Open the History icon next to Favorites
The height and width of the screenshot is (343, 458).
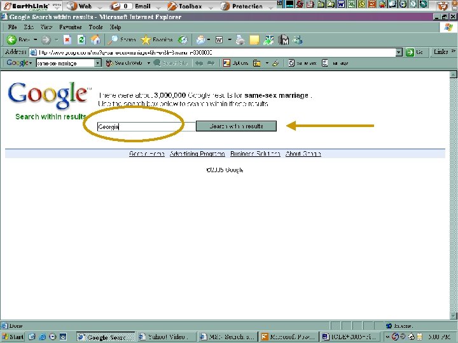(183, 39)
